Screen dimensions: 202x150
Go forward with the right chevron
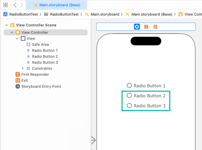(22, 5)
